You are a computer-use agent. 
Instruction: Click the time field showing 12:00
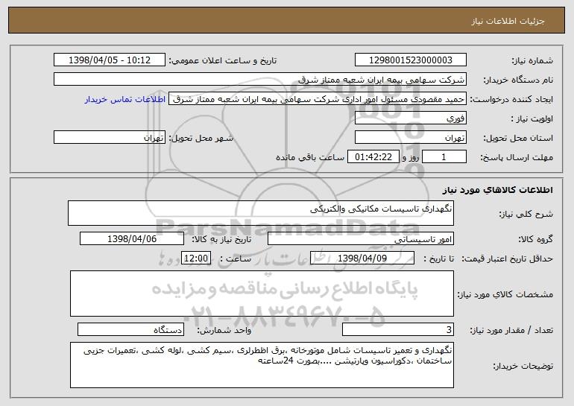[x=196, y=258]
